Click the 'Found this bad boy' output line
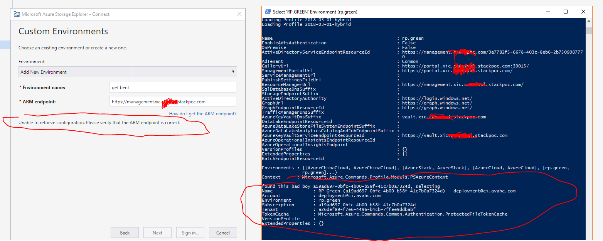The image size is (603, 241). (351, 186)
